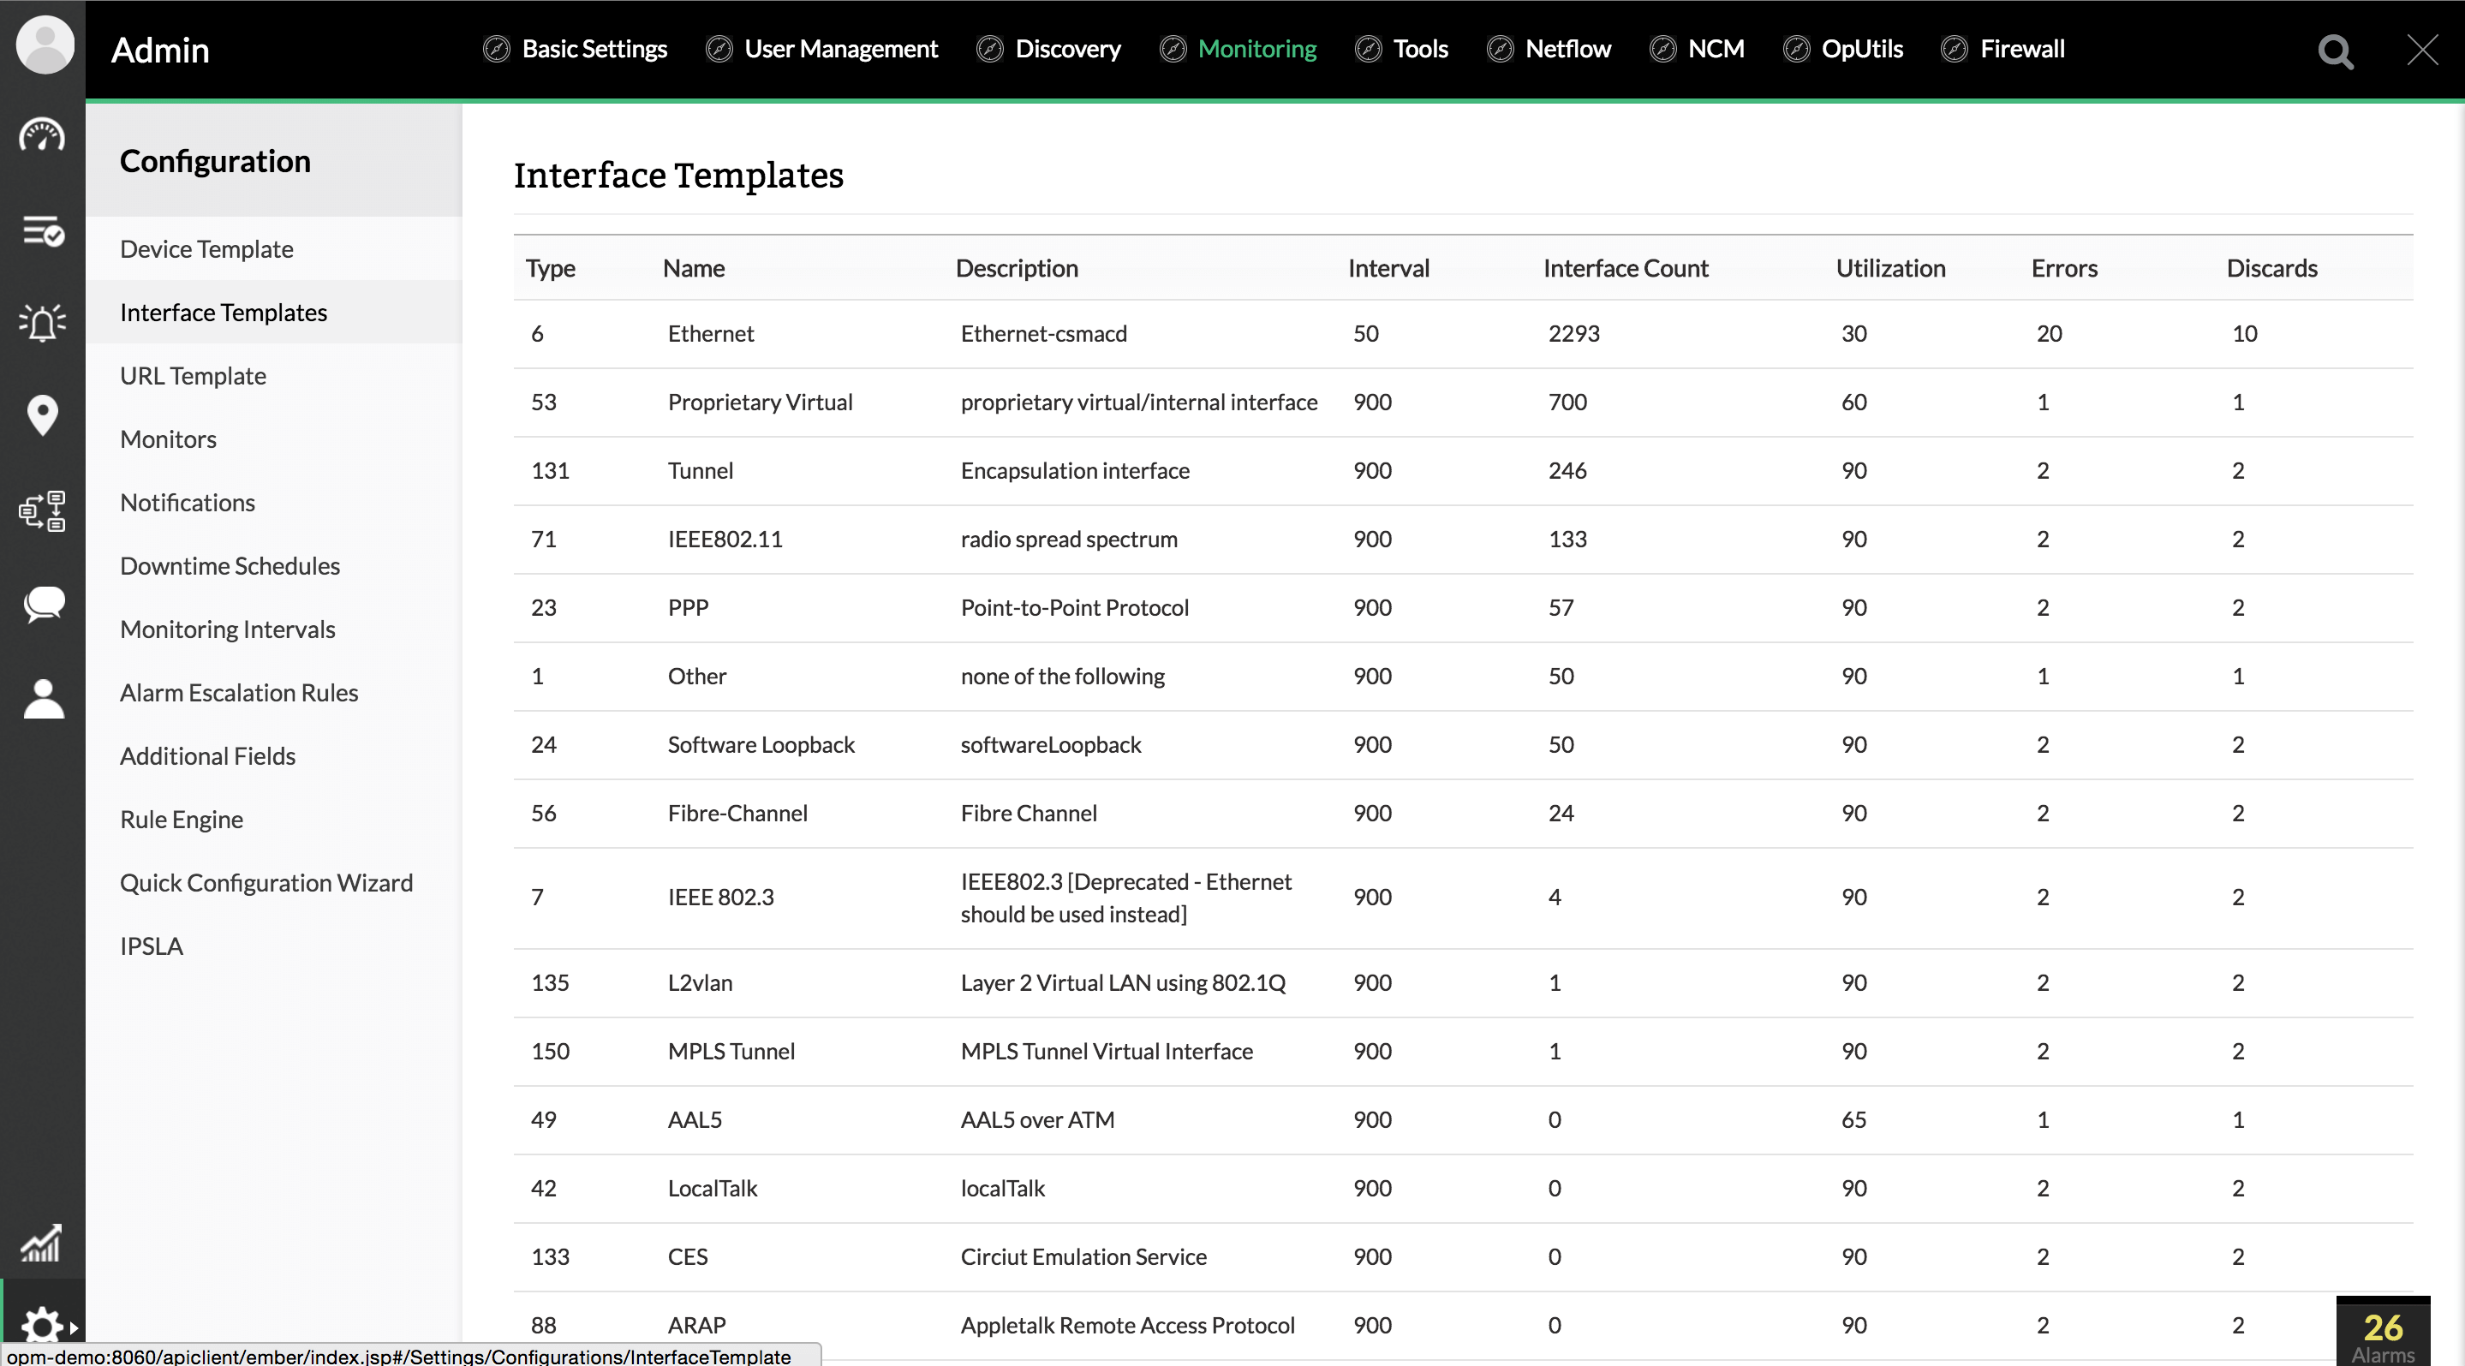Open Monitoring Intervals configuration

pyautogui.click(x=228, y=629)
